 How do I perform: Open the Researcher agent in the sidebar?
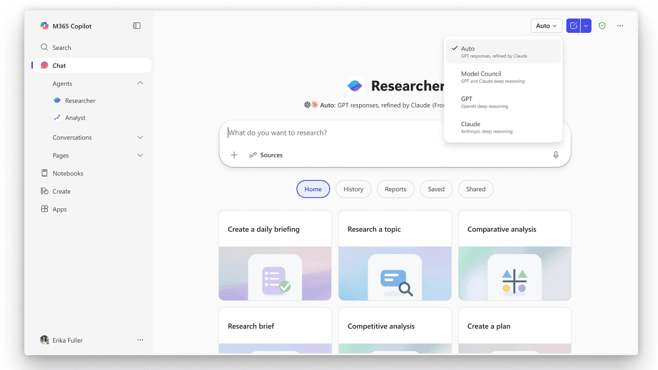[81, 100]
